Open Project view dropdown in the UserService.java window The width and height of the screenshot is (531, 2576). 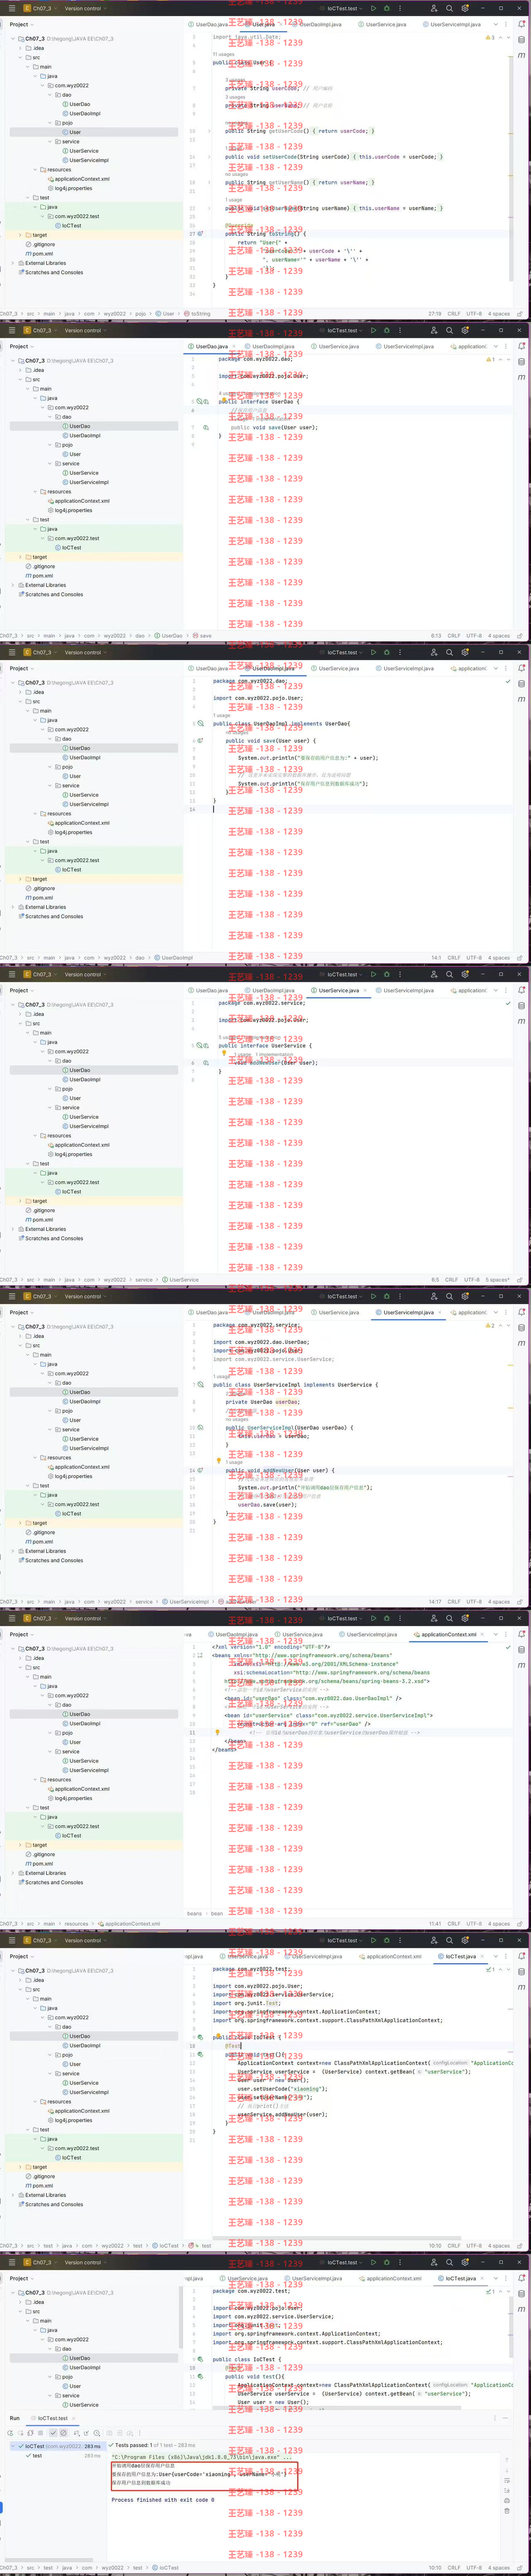coord(21,990)
